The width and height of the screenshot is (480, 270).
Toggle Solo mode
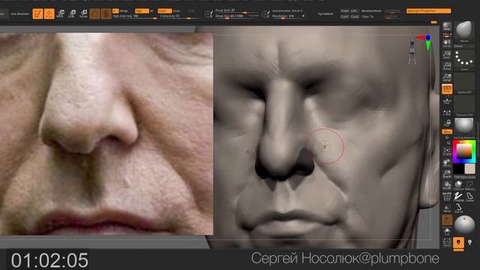(447, 231)
